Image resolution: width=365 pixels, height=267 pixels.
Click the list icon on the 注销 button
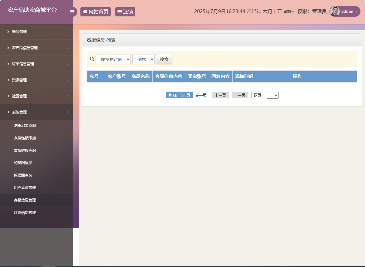click(x=119, y=12)
